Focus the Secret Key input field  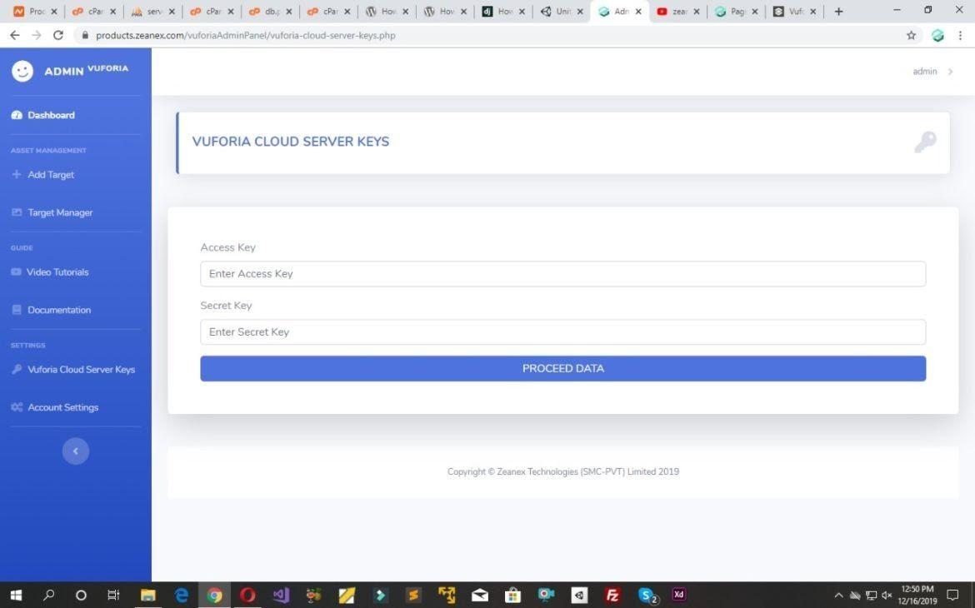[562, 332]
